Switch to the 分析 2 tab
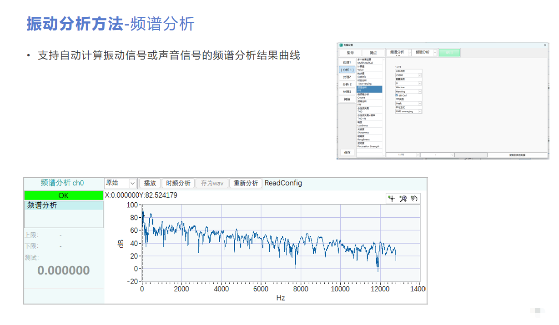 347,85
